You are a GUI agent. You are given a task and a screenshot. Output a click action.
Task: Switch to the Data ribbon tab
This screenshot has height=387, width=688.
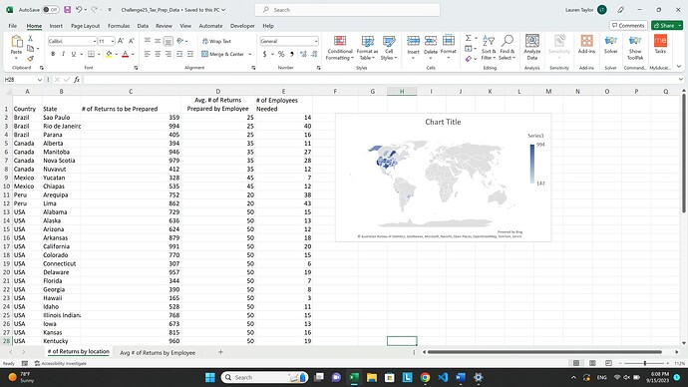pos(143,26)
